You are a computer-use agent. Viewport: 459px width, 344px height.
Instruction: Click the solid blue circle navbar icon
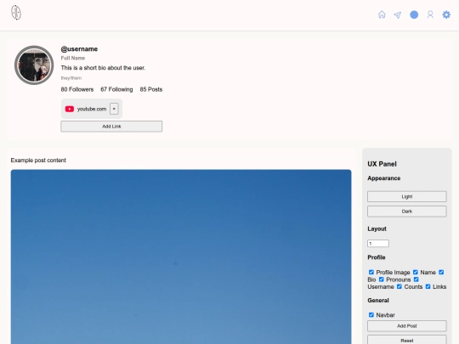414,14
